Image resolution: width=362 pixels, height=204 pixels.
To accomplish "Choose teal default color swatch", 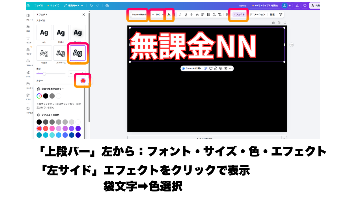I will coord(39,135).
